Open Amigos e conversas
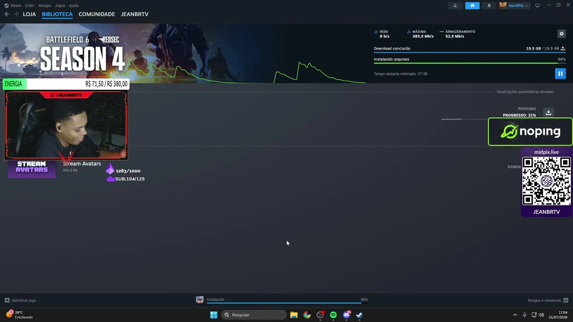Image resolution: width=573 pixels, height=322 pixels. pyautogui.click(x=548, y=301)
